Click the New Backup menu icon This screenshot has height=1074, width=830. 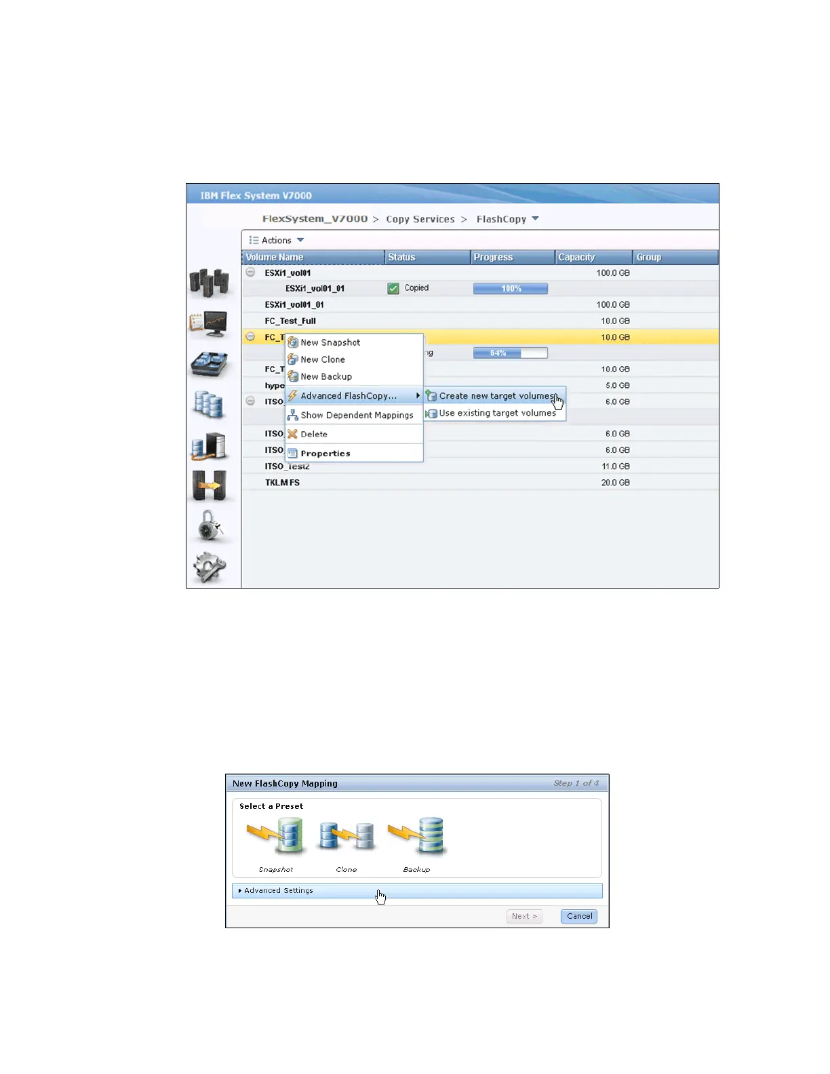pyautogui.click(x=293, y=376)
